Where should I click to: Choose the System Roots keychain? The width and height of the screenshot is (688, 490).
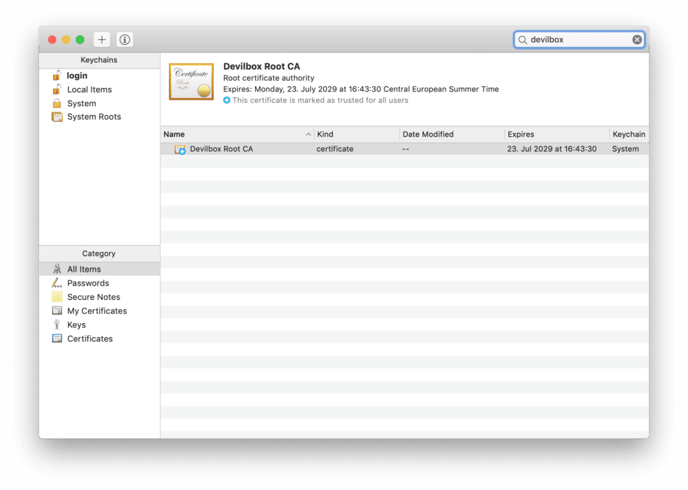[94, 117]
